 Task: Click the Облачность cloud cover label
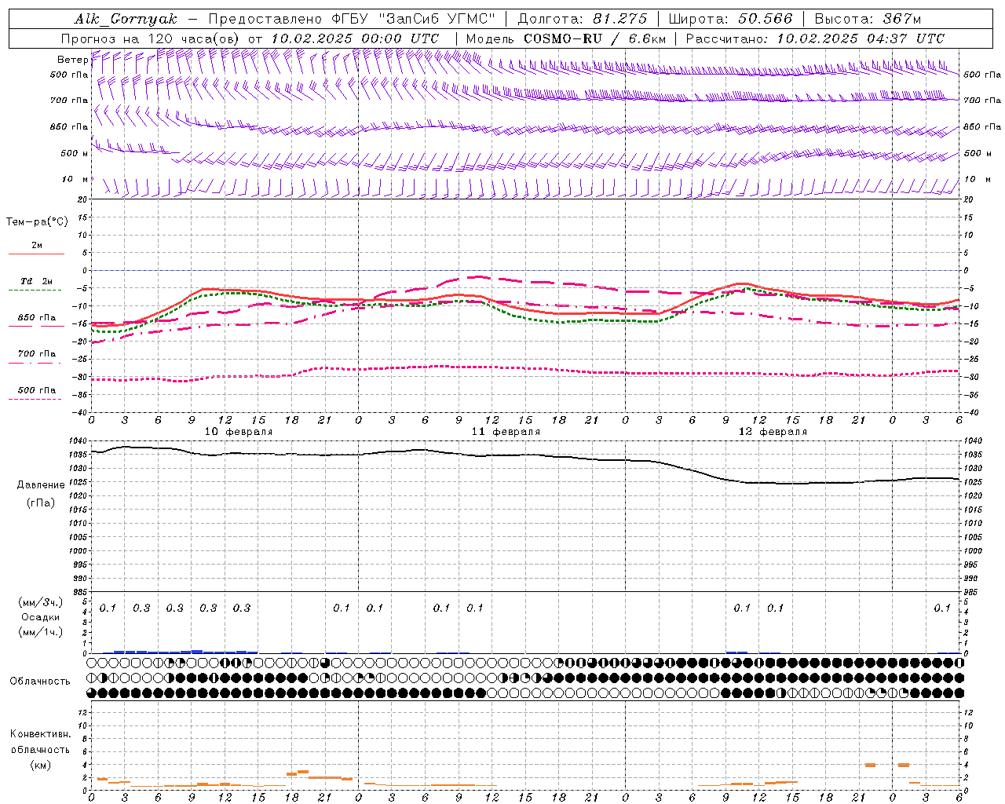coord(39,681)
